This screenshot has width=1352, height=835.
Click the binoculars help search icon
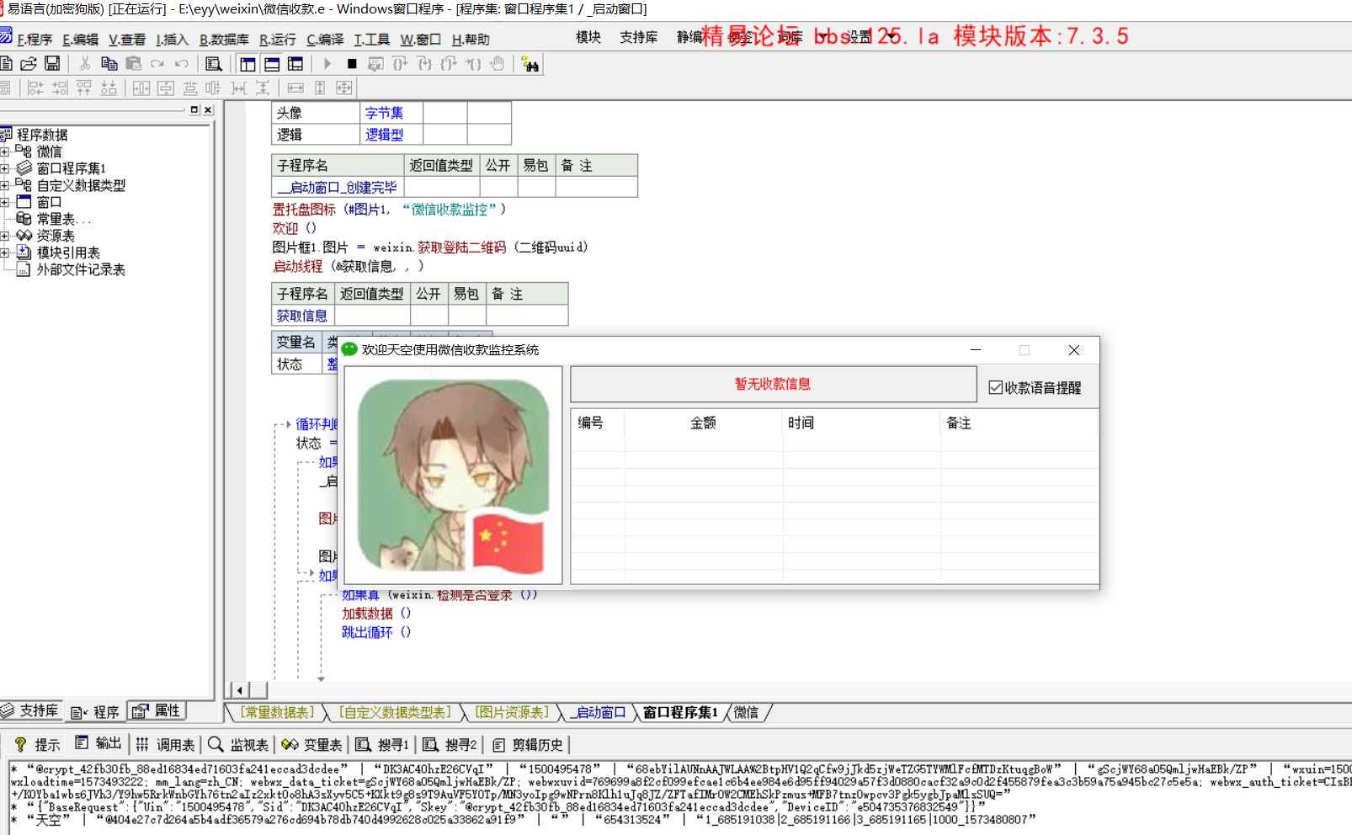(530, 64)
